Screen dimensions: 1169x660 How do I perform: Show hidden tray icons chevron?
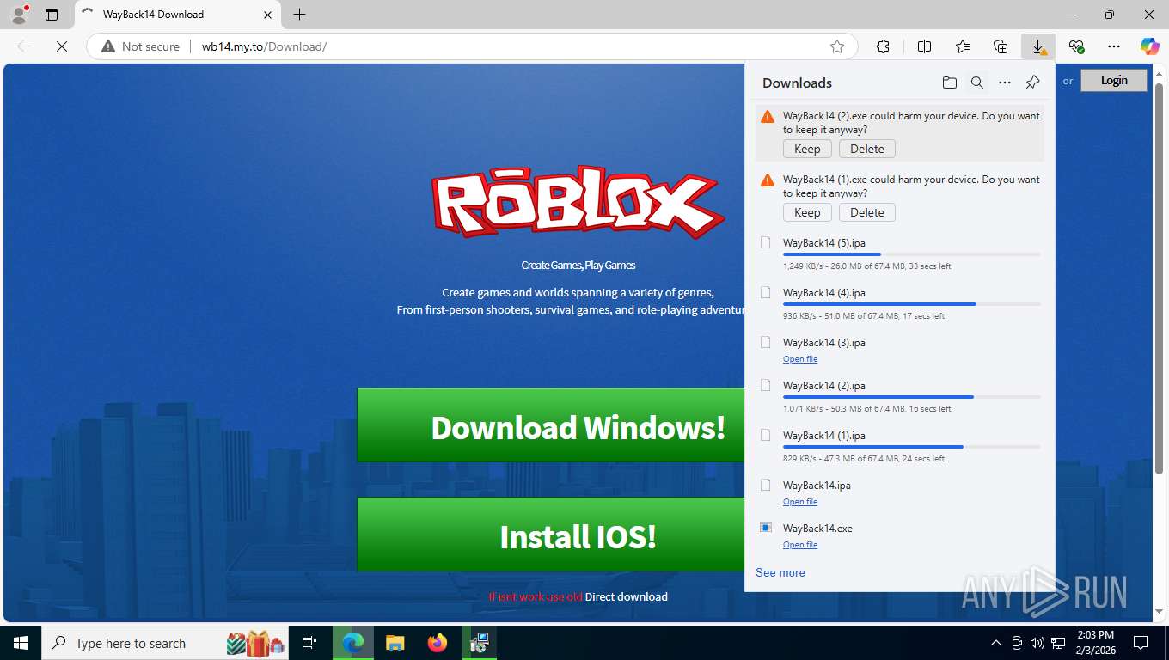(x=996, y=643)
